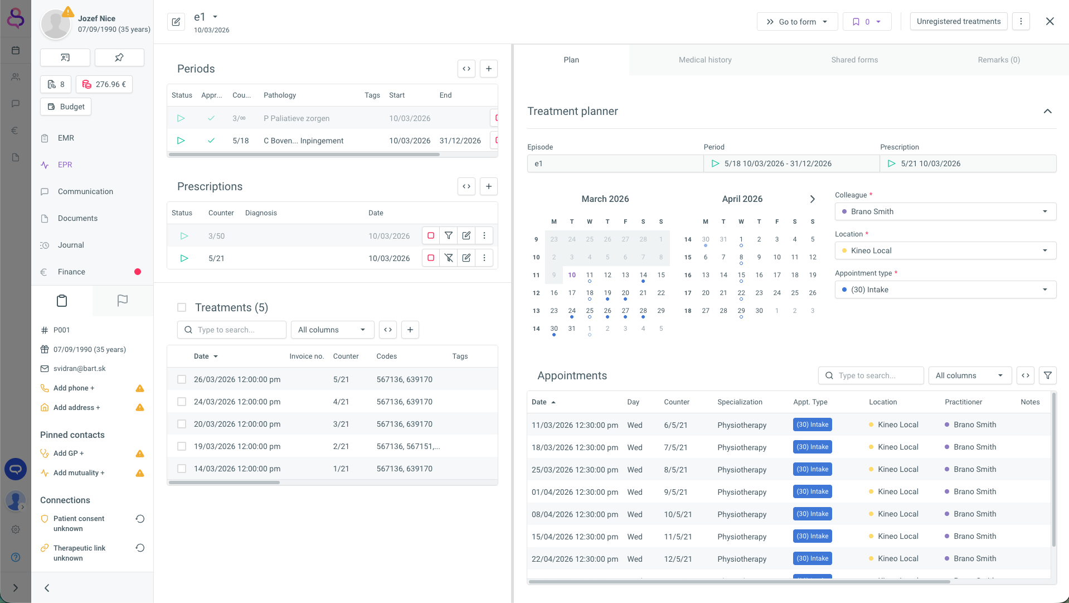The image size is (1069, 603).
Task: Open the Budget button
Action: tap(66, 107)
